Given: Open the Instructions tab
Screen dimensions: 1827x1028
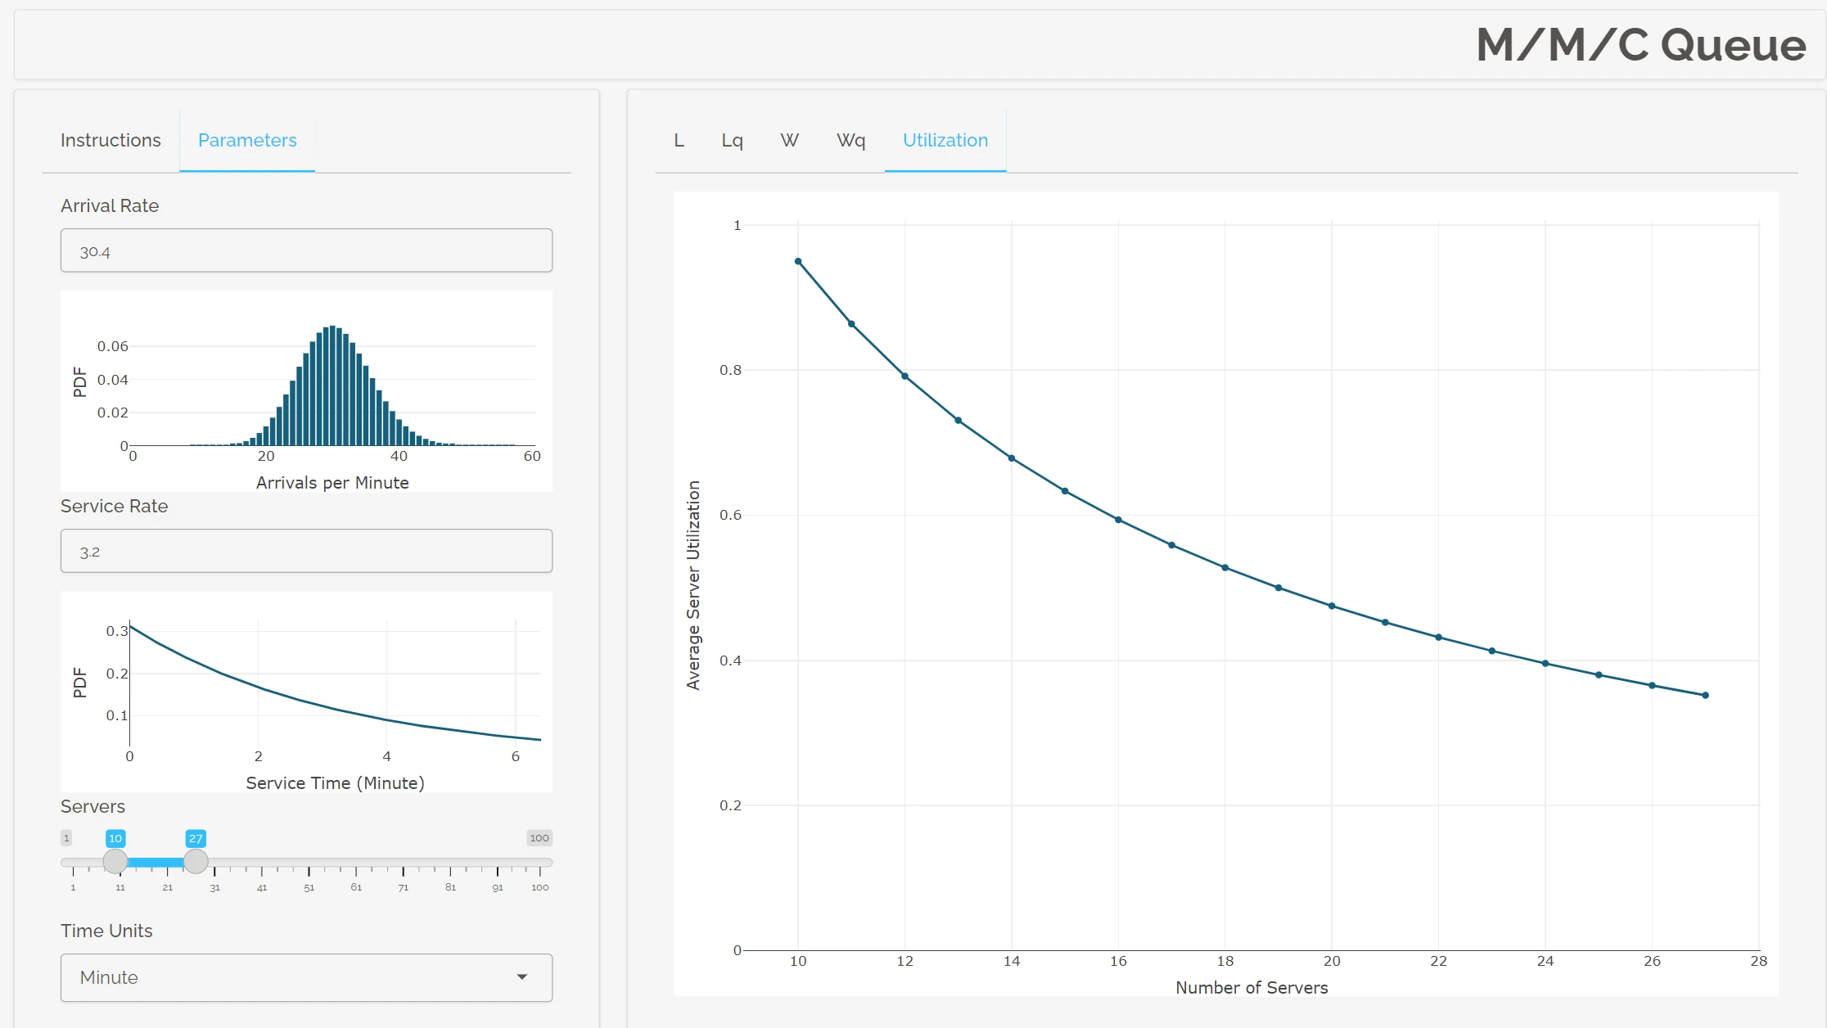Looking at the screenshot, I should click(x=111, y=140).
